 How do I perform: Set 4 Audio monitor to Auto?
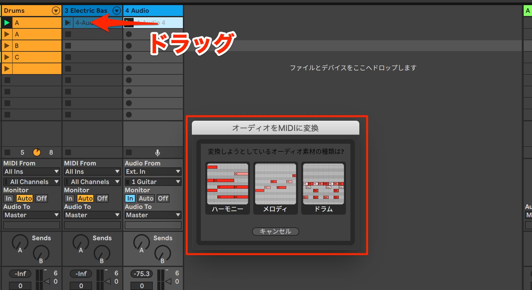[146, 198]
